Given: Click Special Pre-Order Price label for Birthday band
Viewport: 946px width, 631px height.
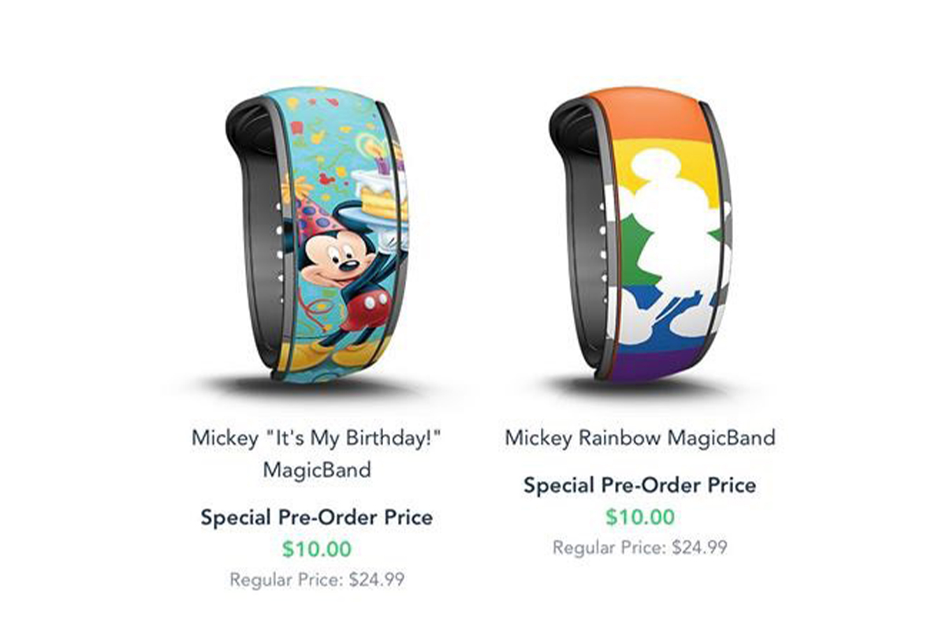Looking at the screenshot, I should [317, 517].
